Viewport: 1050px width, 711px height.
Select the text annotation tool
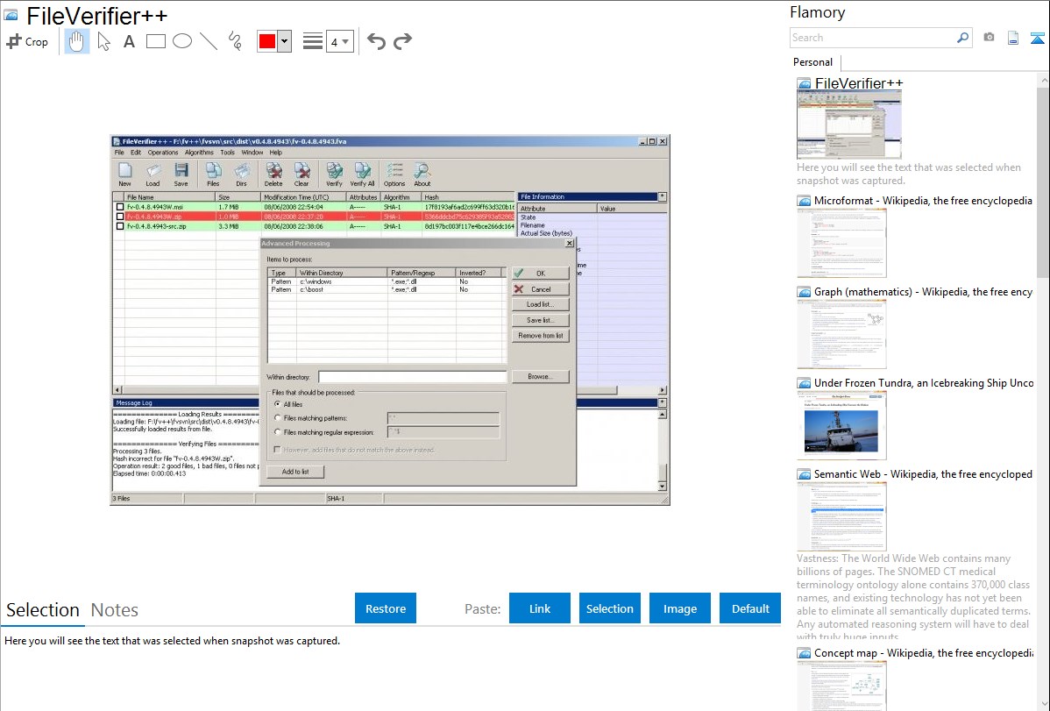[129, 41]
